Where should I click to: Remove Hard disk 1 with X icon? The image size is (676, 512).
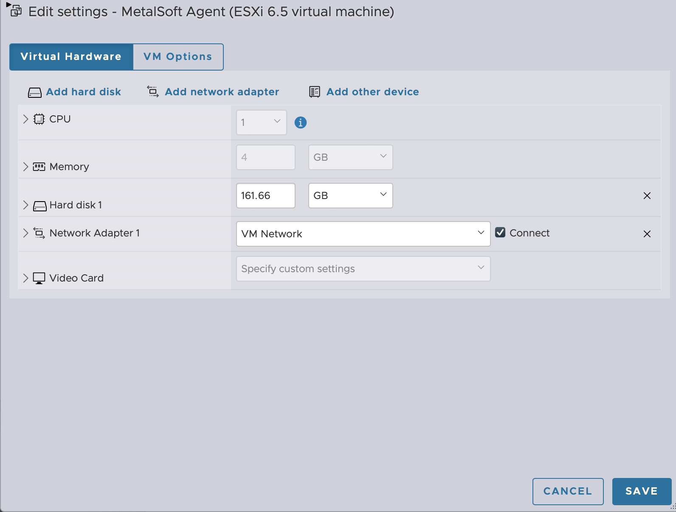pos(647,196)
